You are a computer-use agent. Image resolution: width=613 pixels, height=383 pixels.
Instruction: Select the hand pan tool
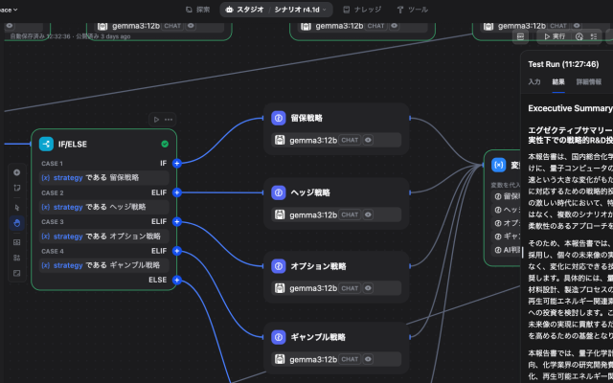pyautogui.click(x=16, y=222)
